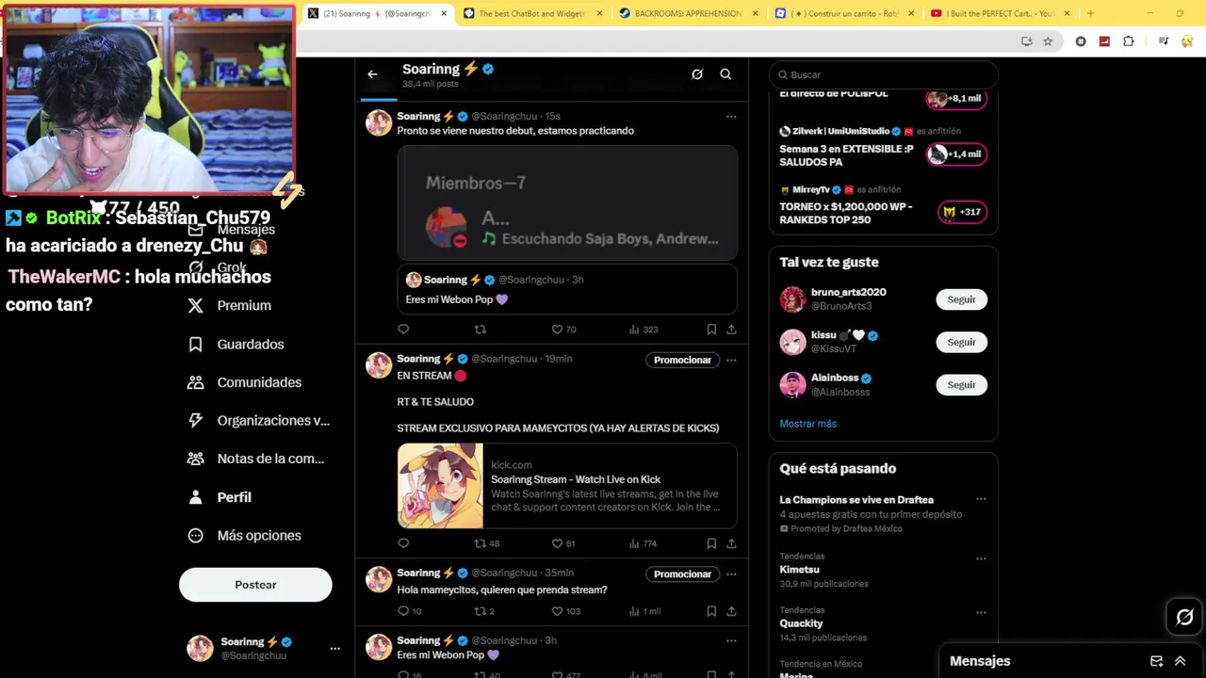Follow bruno_arts2020 with Seguir button

pyautogui.click(x=961, y=299)
